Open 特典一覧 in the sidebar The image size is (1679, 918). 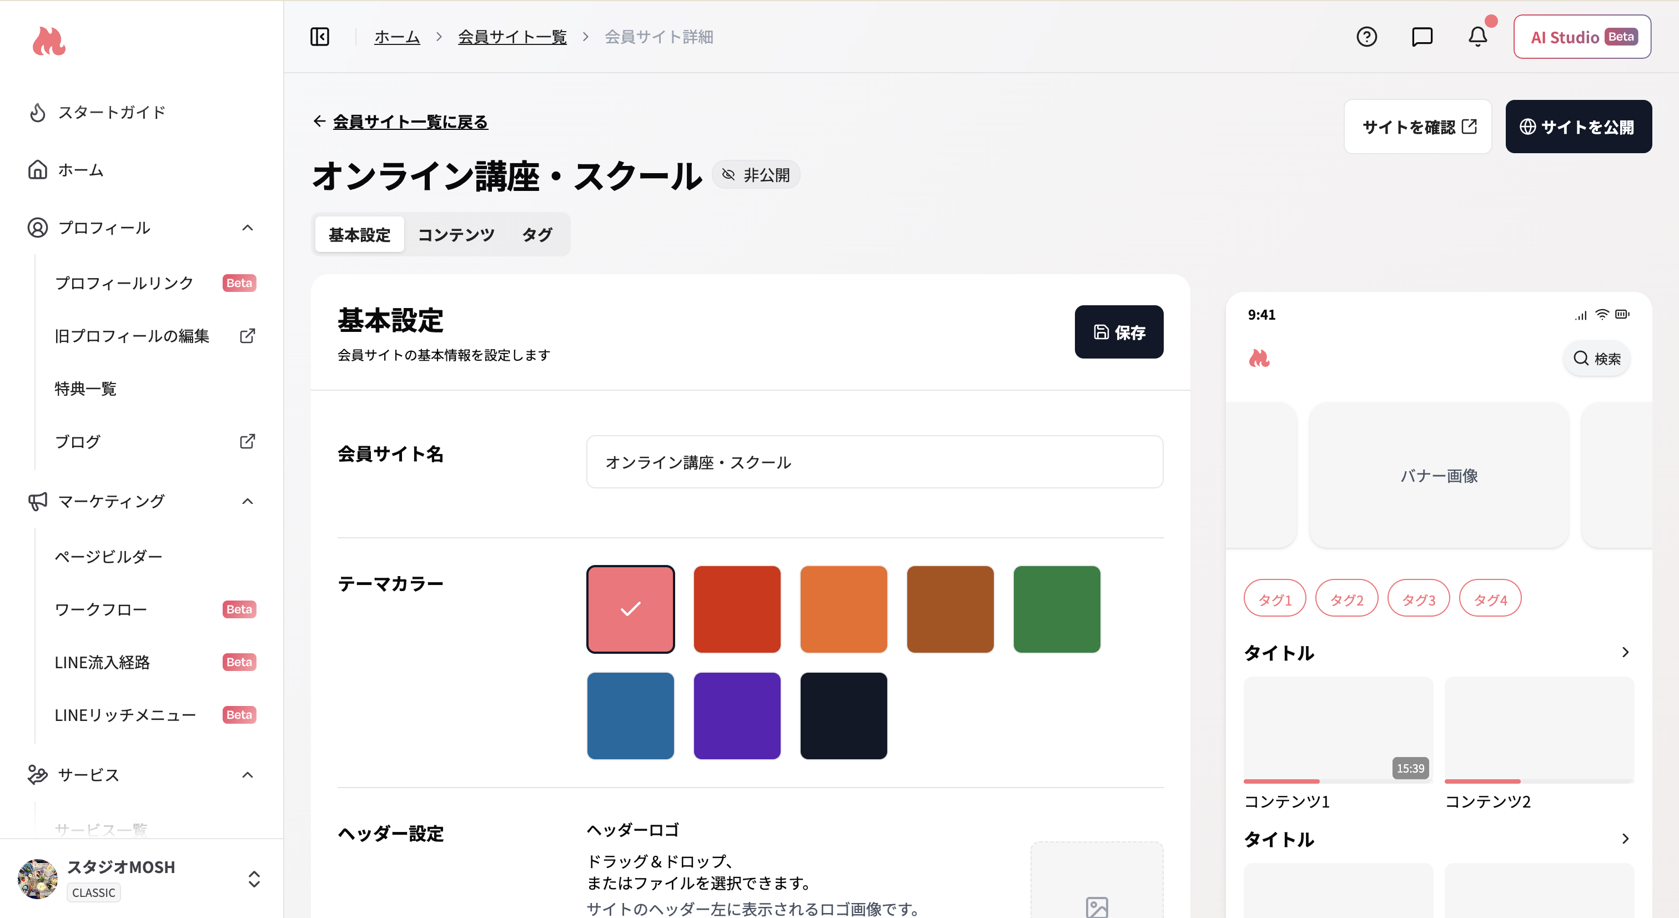click(86, 389)
